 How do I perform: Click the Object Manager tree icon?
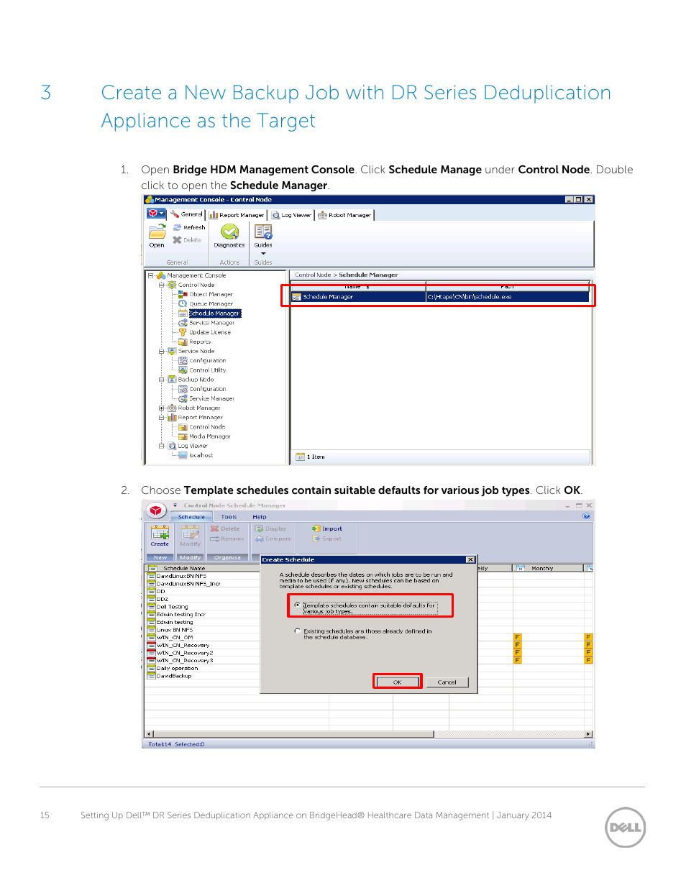pos(183,294)
